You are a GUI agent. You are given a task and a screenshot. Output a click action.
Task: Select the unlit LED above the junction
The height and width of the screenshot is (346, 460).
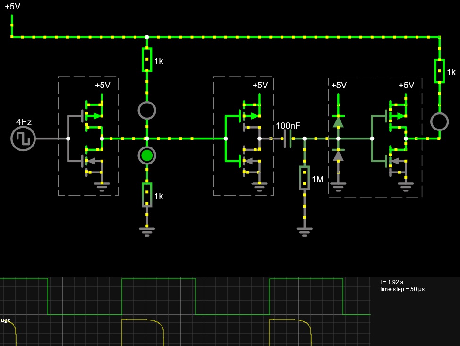[147, 111]
